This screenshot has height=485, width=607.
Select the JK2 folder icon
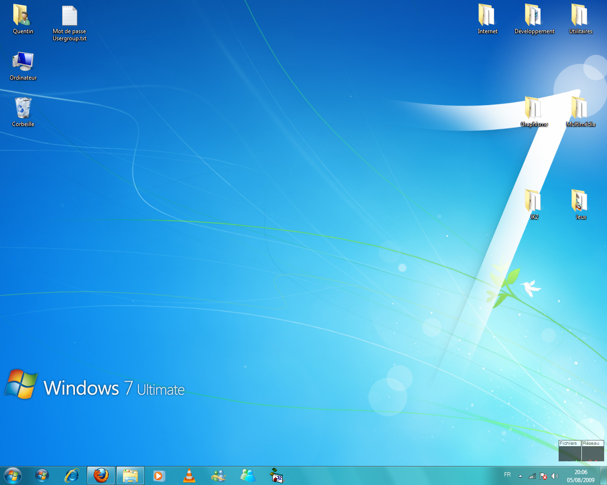pyautogui.click(x=534, y=205)
